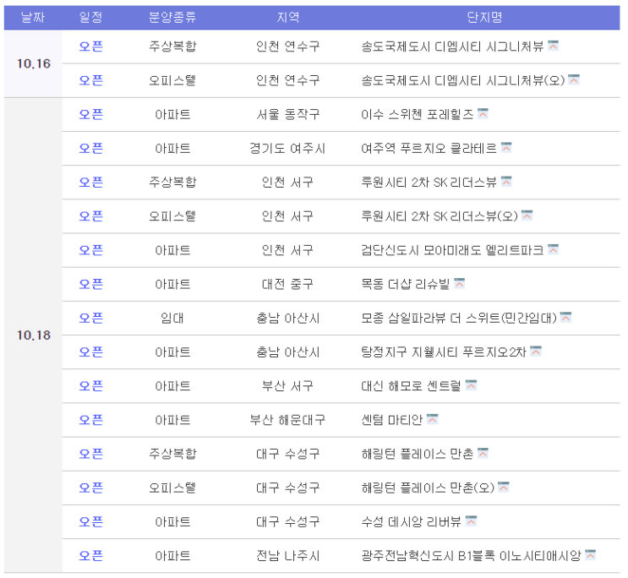Click icon next to 모종 삼일파라뷰 더 스위트(민간임대)
Image resolution: width=628 pixels, height=578 pixels.
click(x=565, y=317)
